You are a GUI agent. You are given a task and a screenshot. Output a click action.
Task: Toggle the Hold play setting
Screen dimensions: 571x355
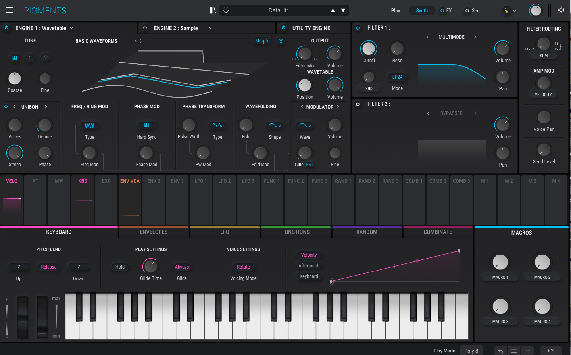point(120,267)
